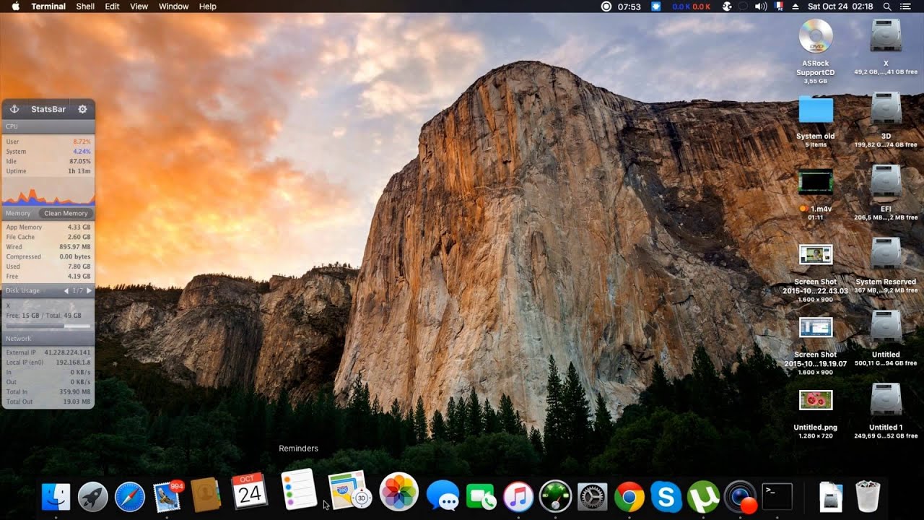Open uTorrent green icon in Dock
This screenshot has width=924, height=520.
[x=703, y=496]
